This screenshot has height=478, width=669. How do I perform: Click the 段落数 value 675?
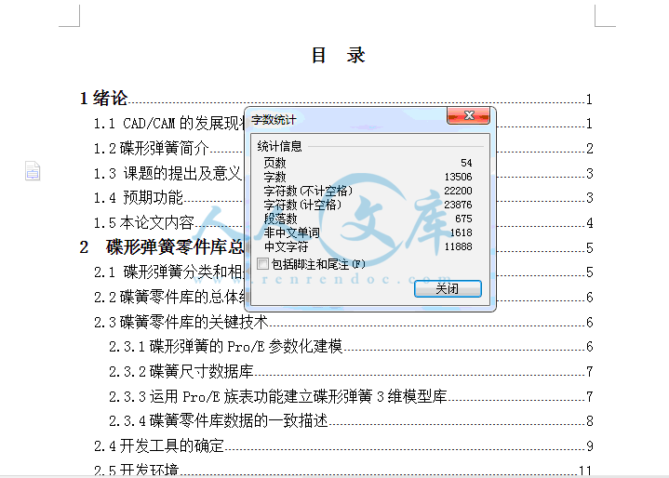463,219
